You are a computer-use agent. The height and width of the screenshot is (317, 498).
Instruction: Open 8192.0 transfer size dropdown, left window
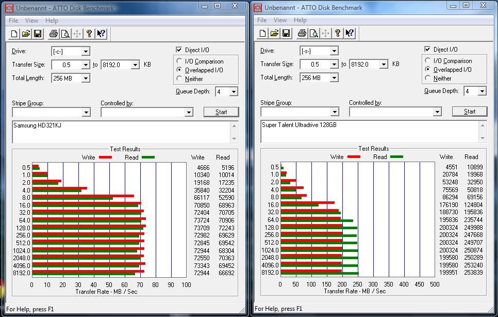(135, 65)
